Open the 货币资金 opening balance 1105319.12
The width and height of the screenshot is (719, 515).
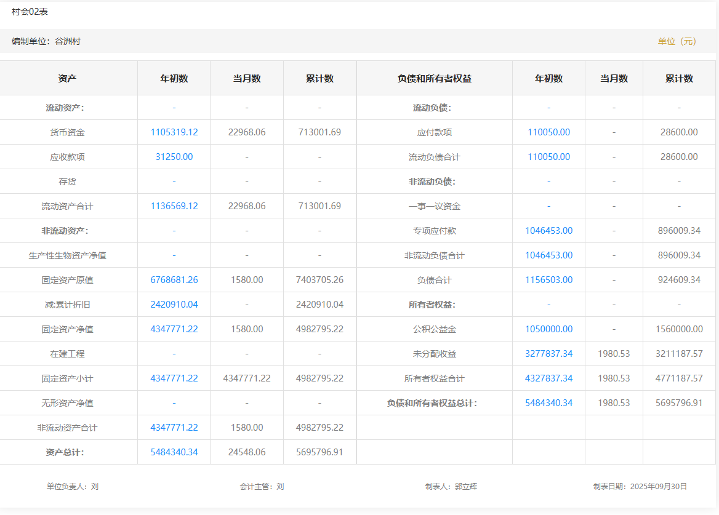(174, 132)
